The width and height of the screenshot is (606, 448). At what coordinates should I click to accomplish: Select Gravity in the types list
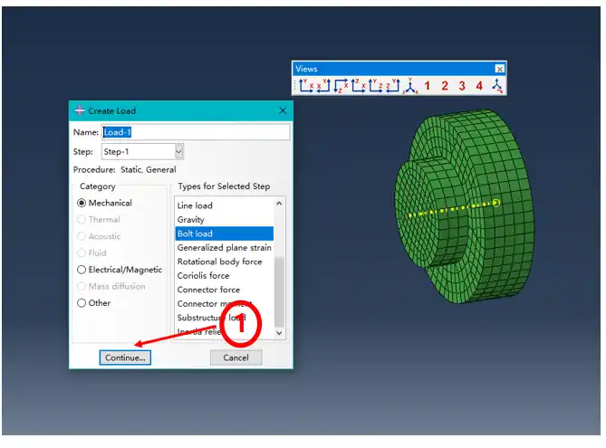tap(224, 220)
